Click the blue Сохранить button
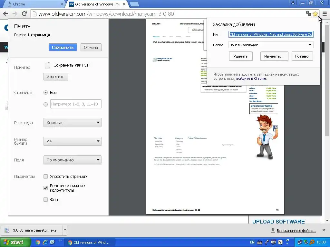Screen dimensions: 330x247 [x=63, y=48]
